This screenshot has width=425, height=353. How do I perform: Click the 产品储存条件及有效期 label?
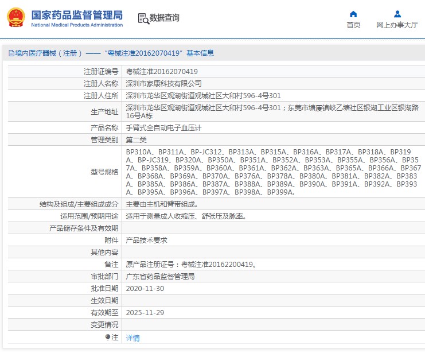(84, 228)
